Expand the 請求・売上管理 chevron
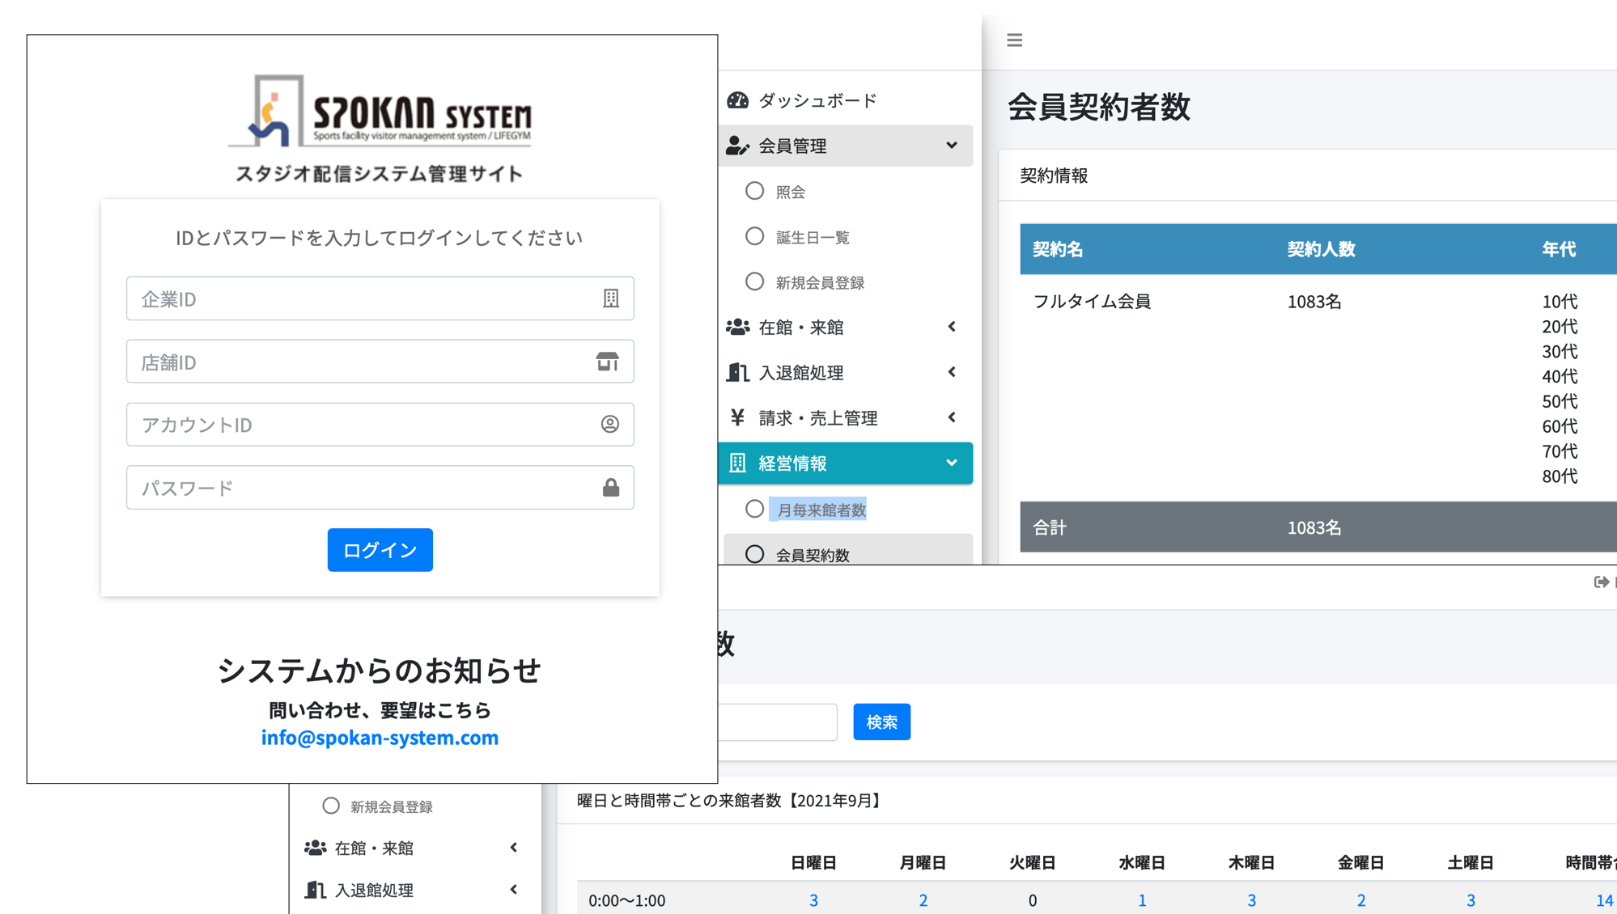1617x914 pixels. 952,417
